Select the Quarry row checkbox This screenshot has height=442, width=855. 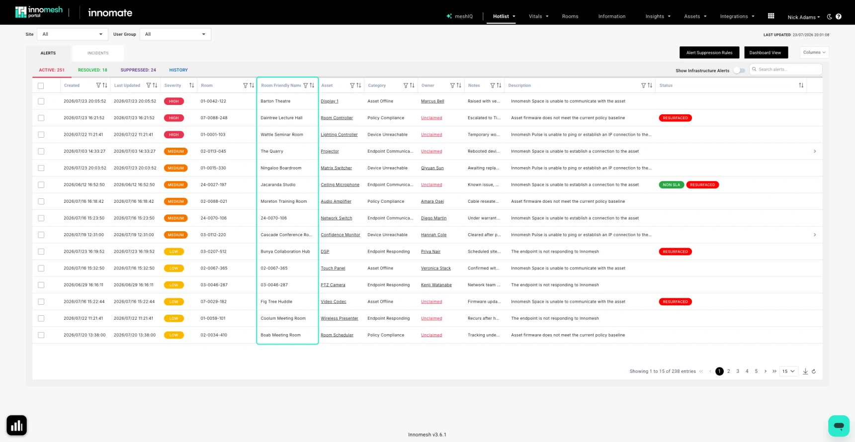click(41, 151)
